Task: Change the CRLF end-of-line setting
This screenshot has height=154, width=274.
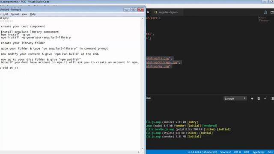Action: [247, 152]
